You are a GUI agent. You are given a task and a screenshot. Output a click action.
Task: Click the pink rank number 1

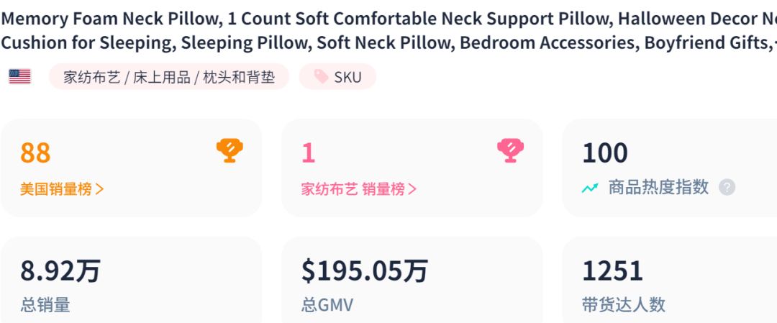(x=308, y=153)
